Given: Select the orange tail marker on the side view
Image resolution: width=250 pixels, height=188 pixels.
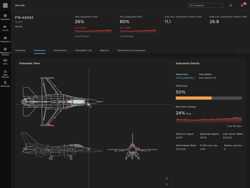Looking at the screenshot, I should [25, 149].
